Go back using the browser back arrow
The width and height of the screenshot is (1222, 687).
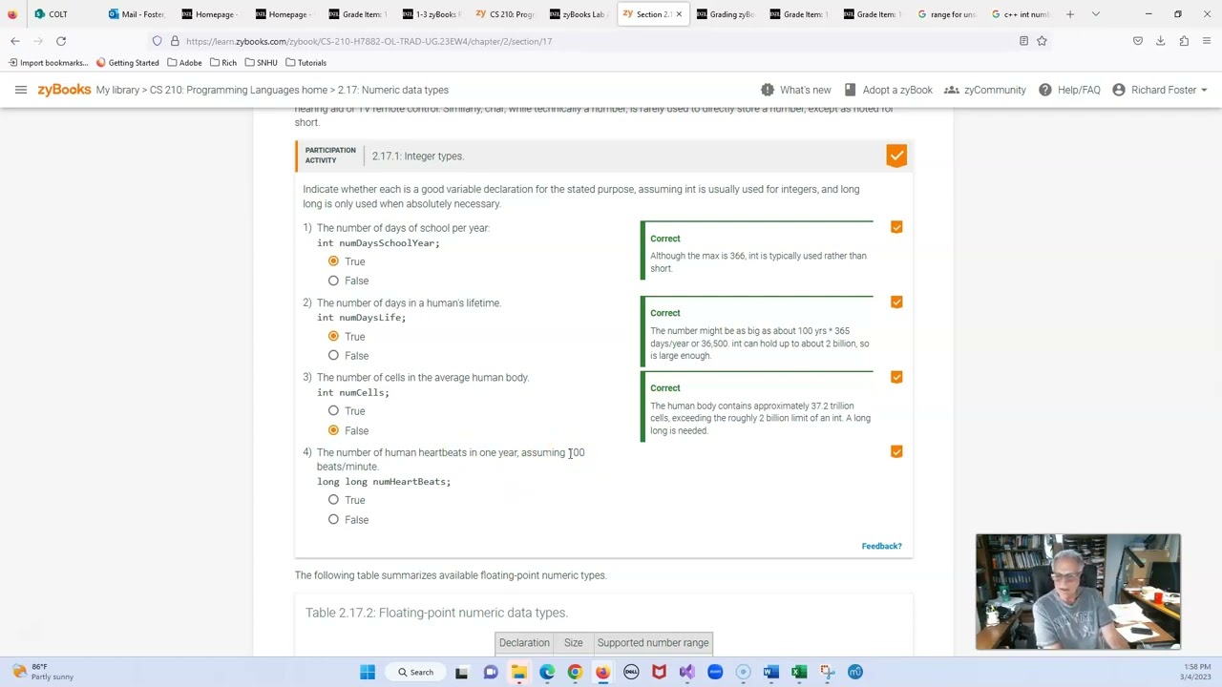coord(15,41)
